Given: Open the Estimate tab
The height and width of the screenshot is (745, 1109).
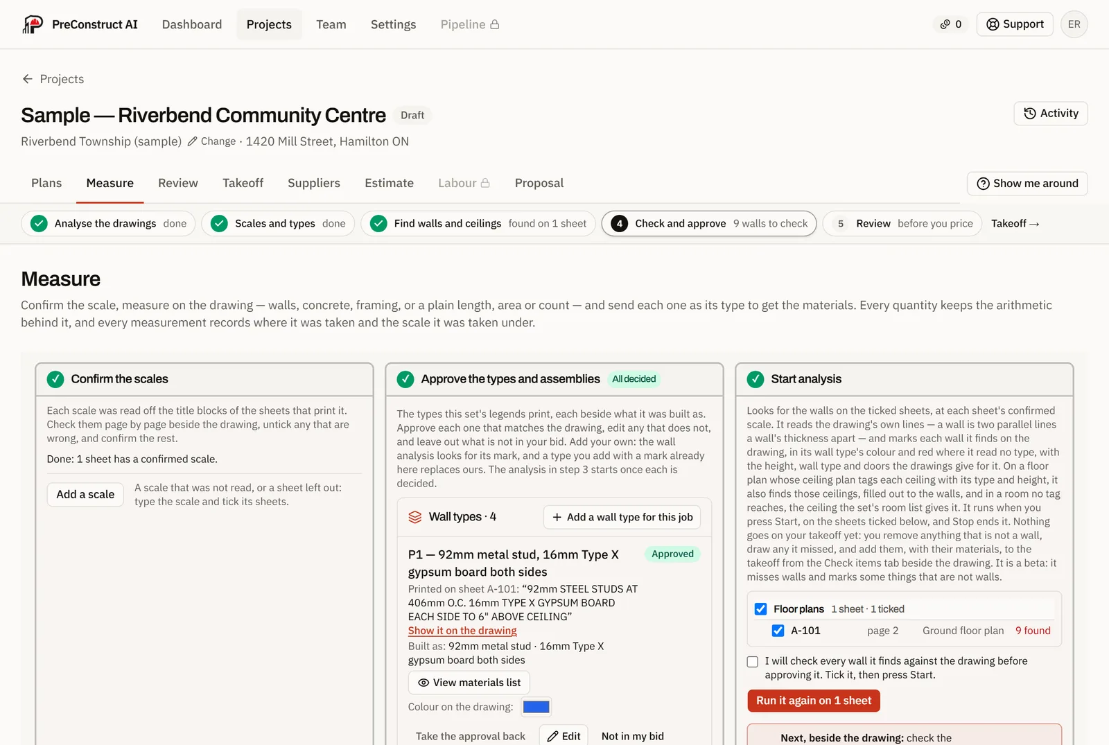Looking at the screenshot, I should [x=390, y=183].
